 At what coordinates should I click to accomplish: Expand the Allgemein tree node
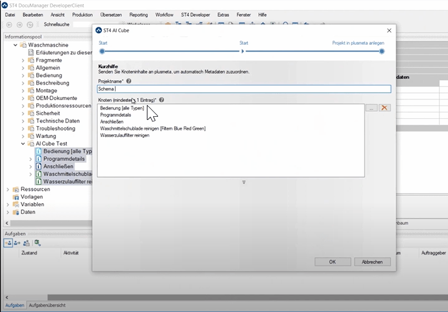pos(23,68)
